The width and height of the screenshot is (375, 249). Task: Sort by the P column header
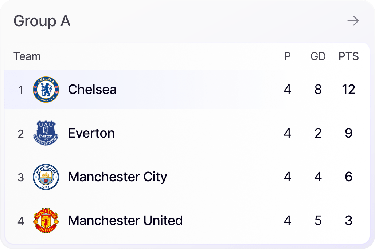point(288,56)
